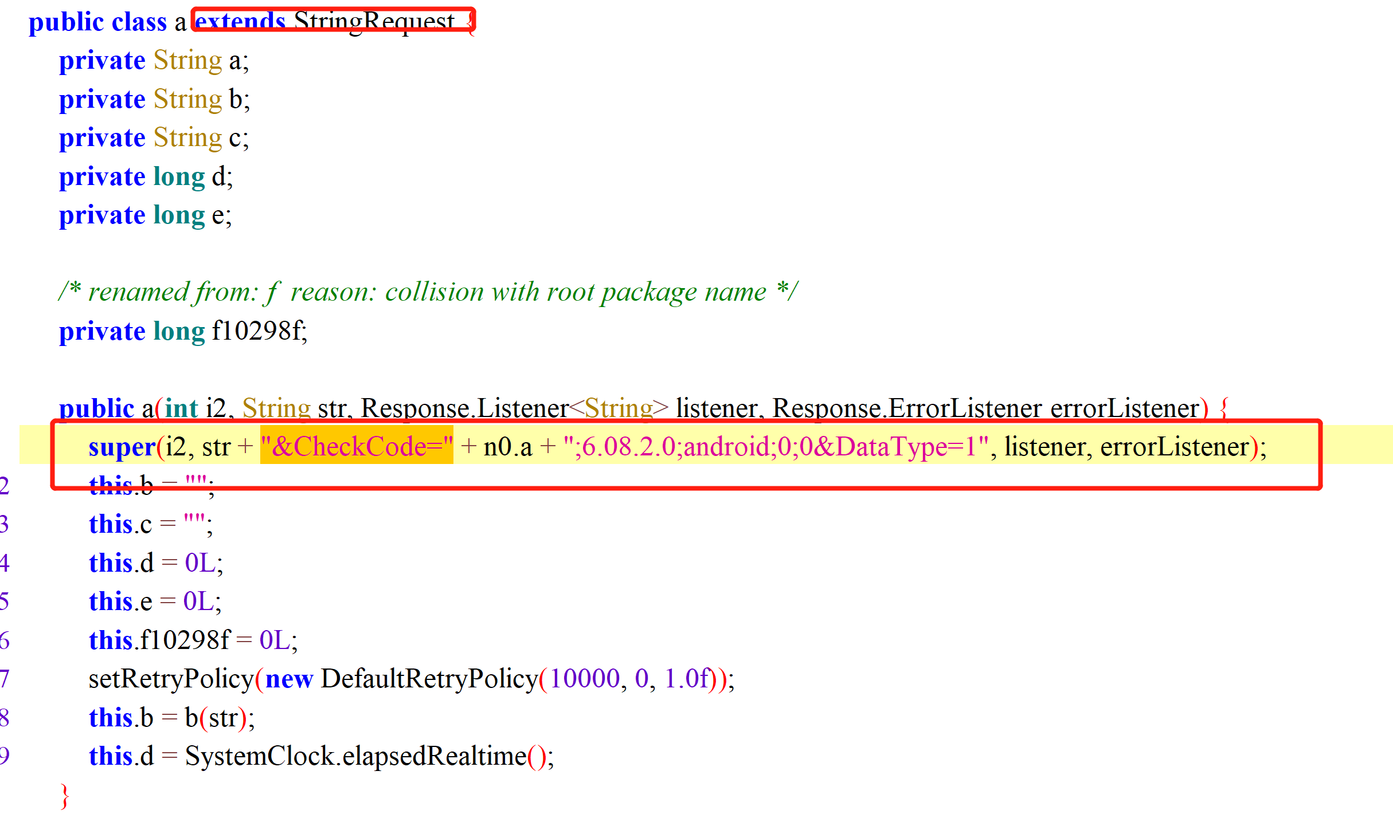
Task: Click the "this.f10298f = 0L;" line
Action: (194, 640)
